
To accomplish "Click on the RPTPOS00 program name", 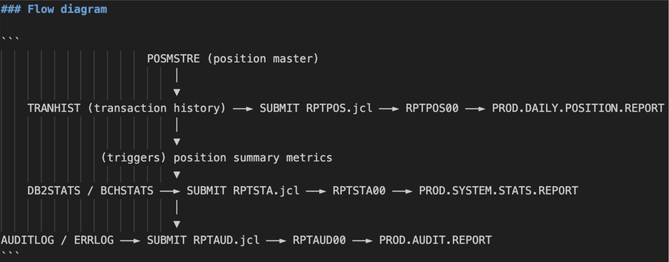I will click(432, 108).
